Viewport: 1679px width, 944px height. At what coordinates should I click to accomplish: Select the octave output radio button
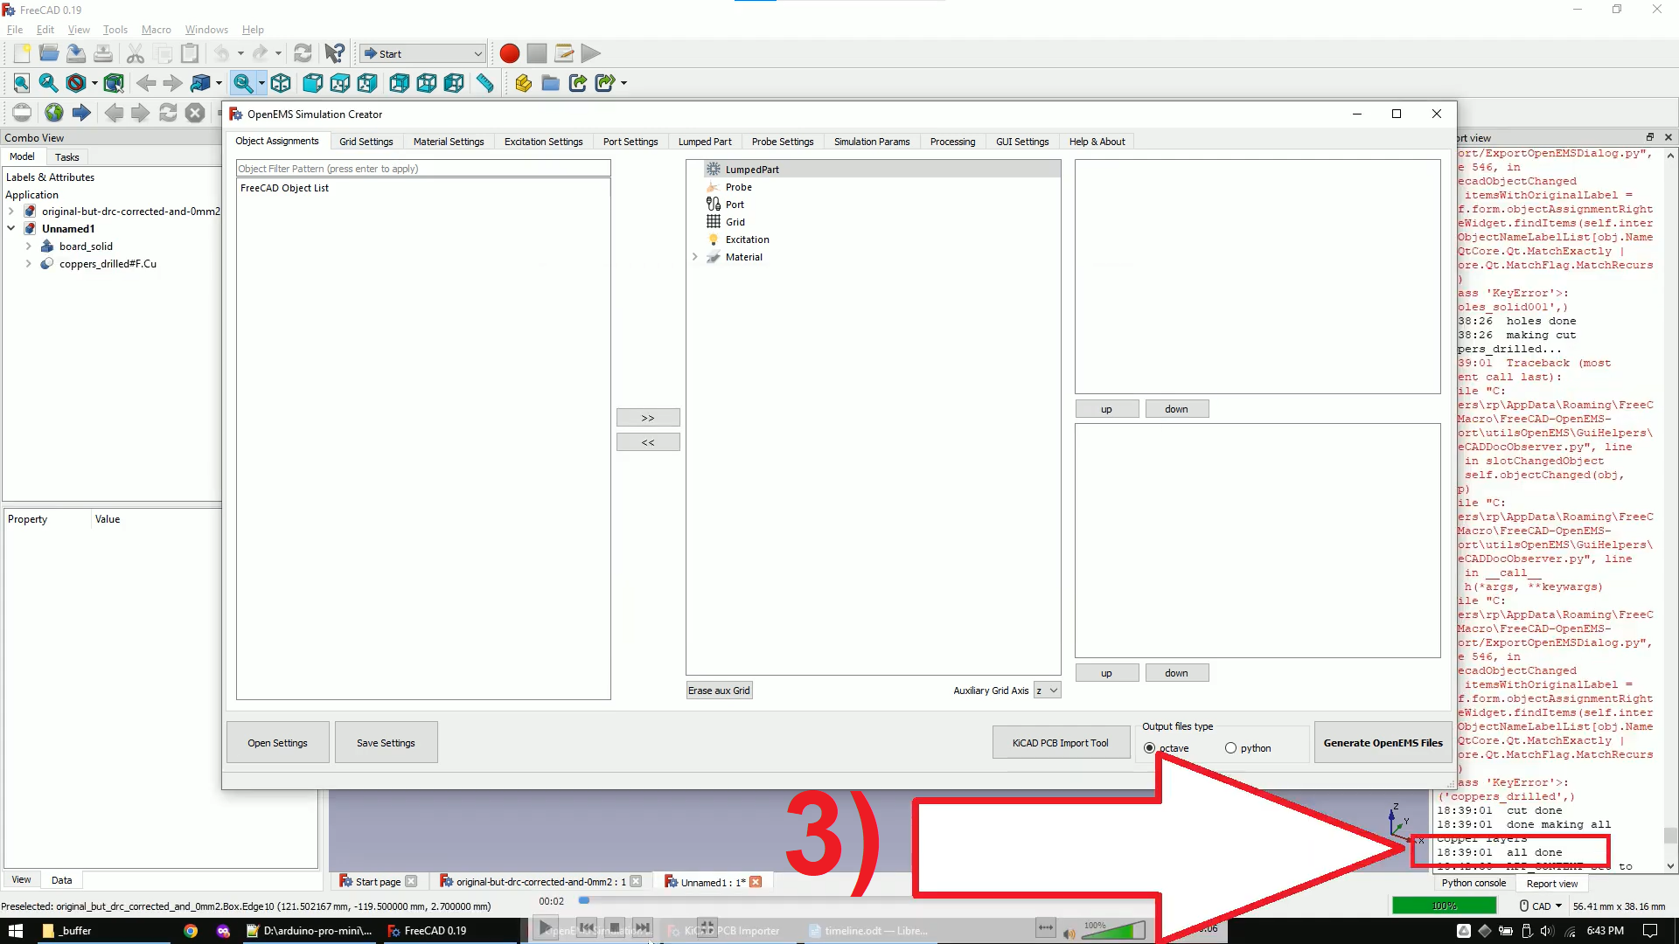pos(1149,748)
